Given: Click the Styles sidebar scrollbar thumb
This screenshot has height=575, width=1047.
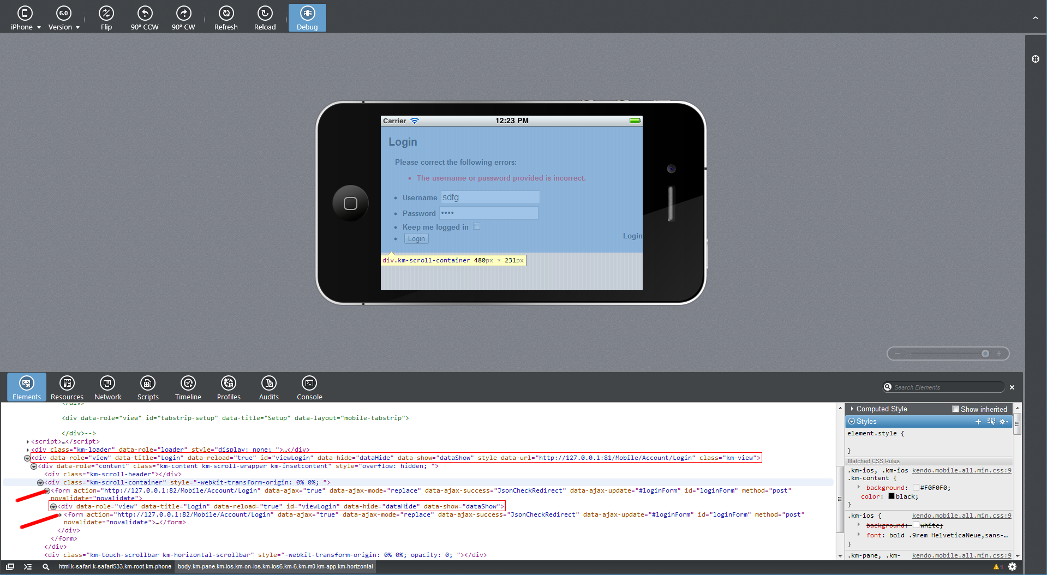Looking at the screenshot, I should pyautogui.click(x=1017, y=424).
